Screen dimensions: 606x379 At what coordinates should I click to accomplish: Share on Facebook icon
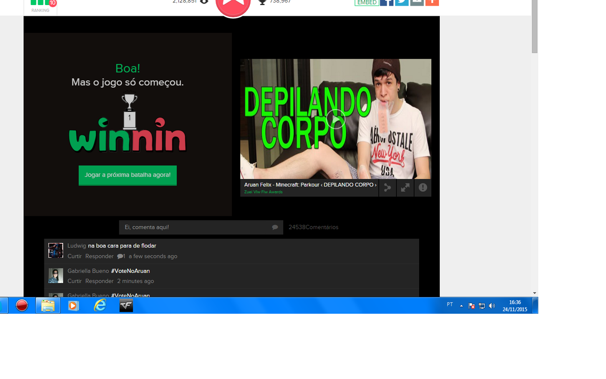pyautogui.click(x=386, y=2)
